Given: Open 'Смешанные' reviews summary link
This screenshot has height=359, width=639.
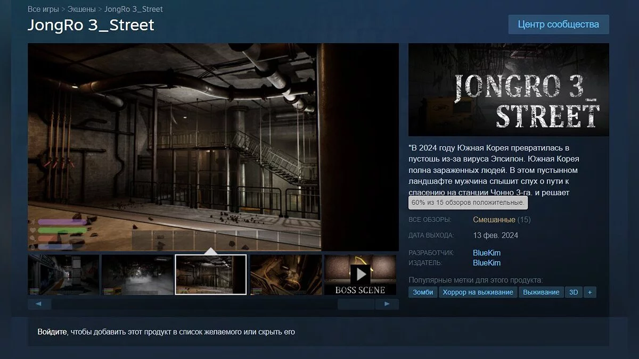Looking at the screenshot, I should point(494,220).
